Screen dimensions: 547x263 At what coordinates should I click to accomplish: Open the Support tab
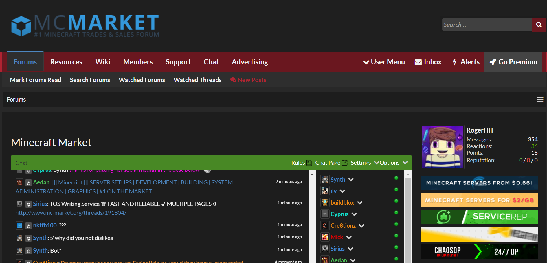pos(178,62)
